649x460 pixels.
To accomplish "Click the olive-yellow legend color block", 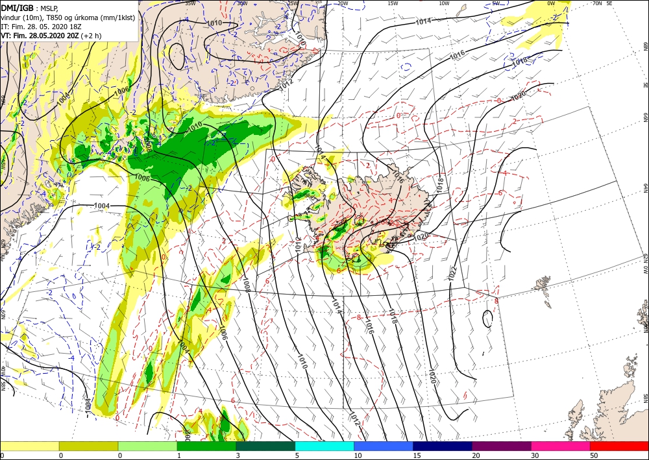I will coord(88,446).
